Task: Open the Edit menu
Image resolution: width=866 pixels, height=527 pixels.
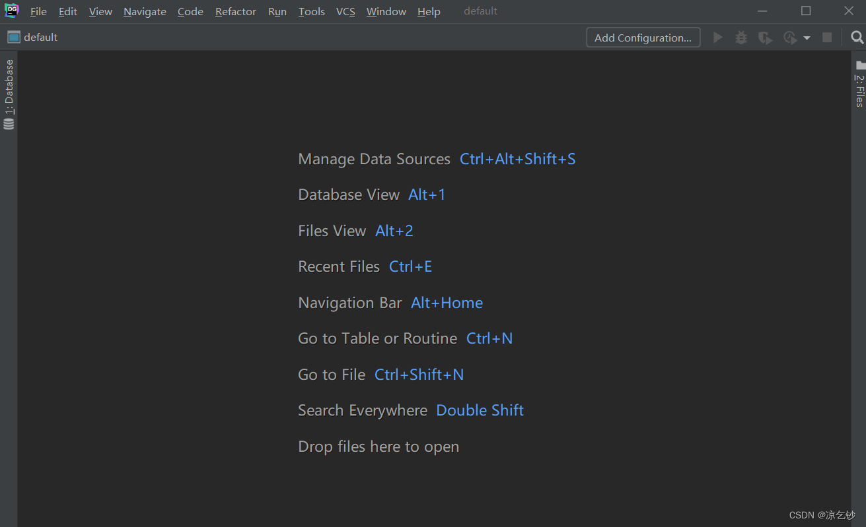Action: pos(67,11)
